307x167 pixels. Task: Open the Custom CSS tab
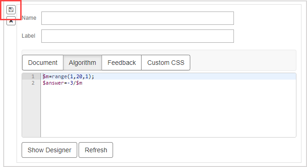point(165,63)
